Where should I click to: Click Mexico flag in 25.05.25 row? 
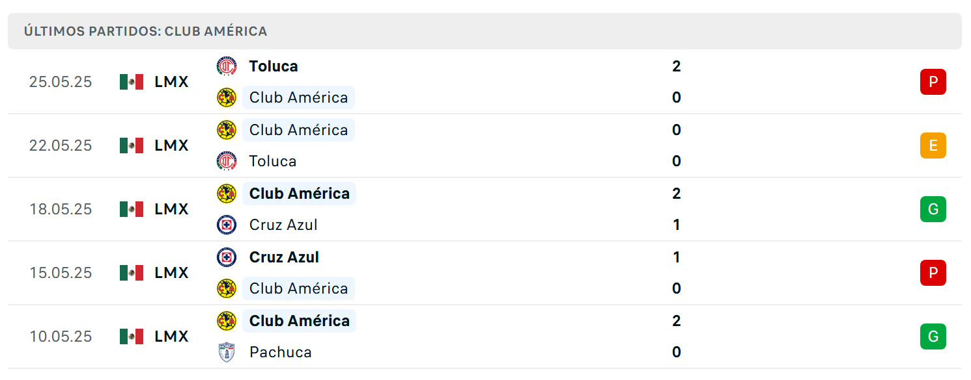point(132,82)
